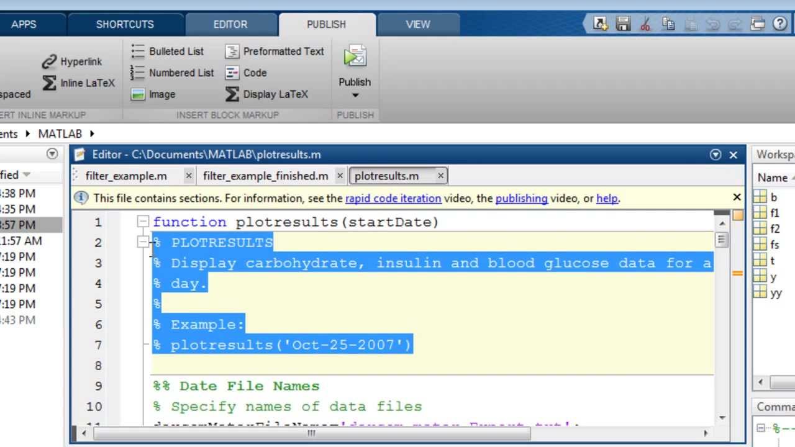Insert Display LaTeX block
This screenshot has width=795, height=447.
point(266,94)
